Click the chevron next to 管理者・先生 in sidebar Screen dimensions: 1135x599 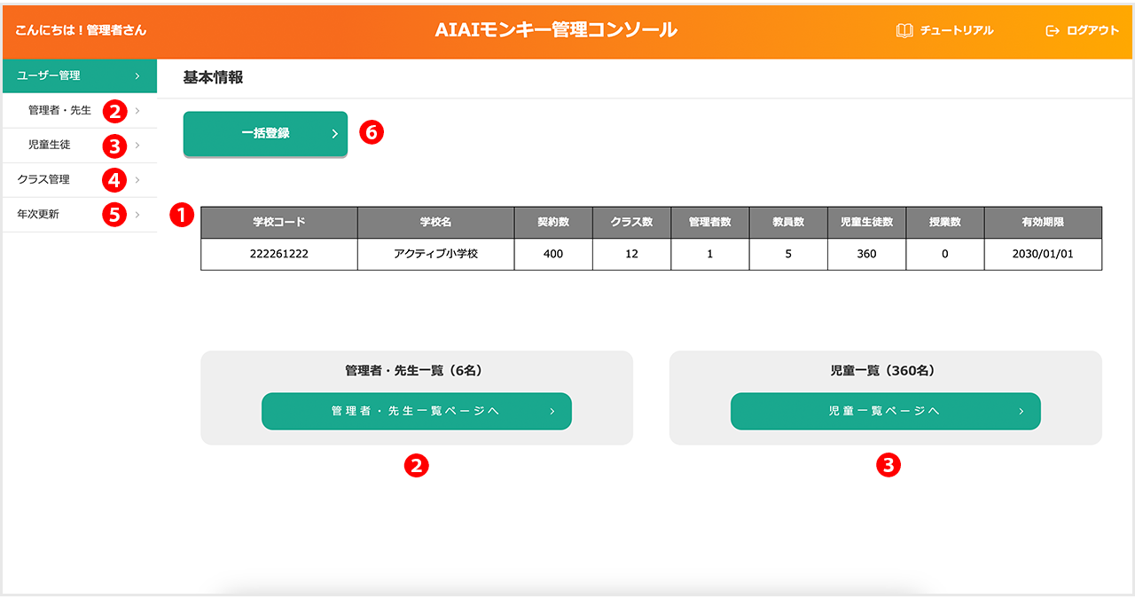tap(137, 111)
